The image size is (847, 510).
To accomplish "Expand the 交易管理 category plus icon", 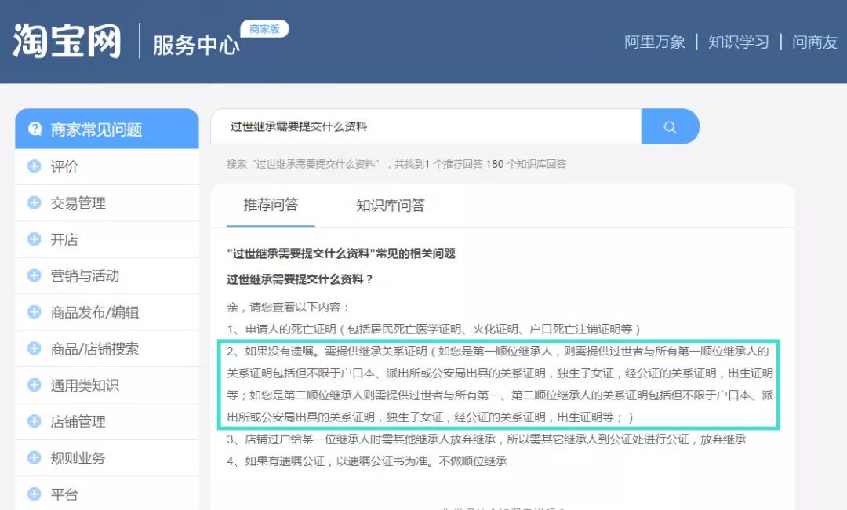I will click(x=34, y=203).
